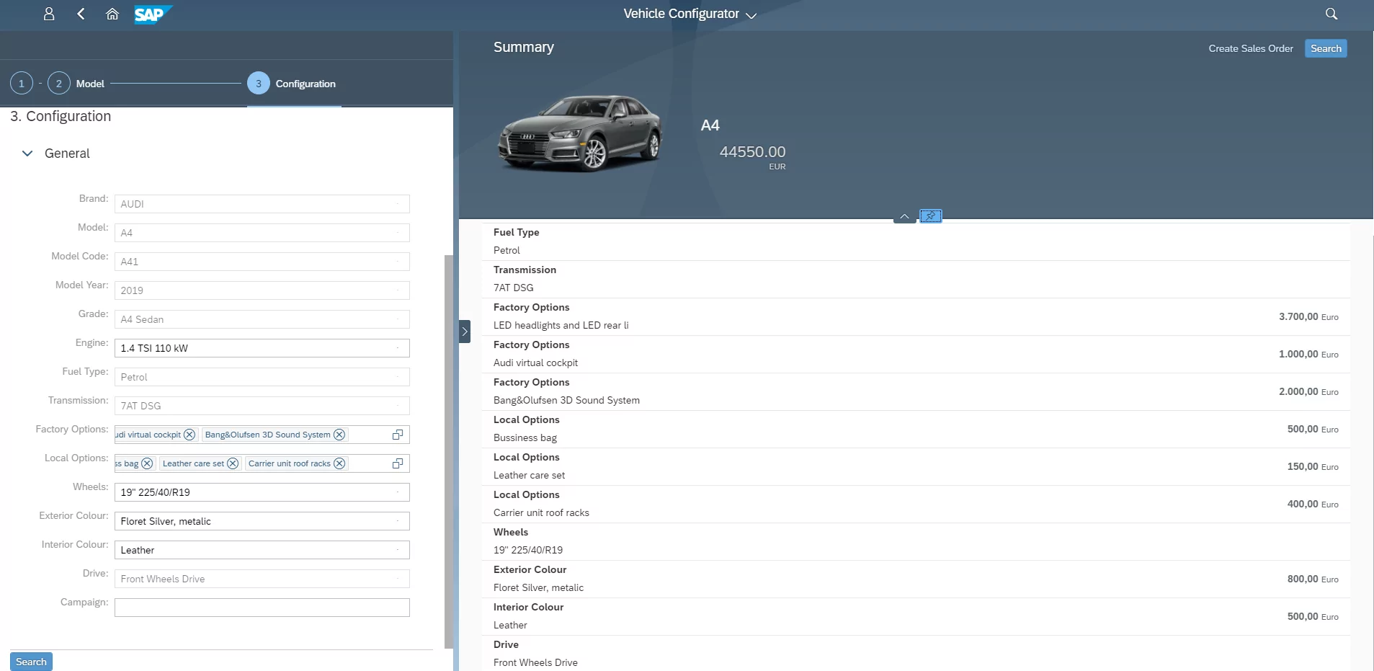The width and height of the screenshot is (1374, 671).
Task: Click the Search button below the form
Action: click(x=31, y=662)
